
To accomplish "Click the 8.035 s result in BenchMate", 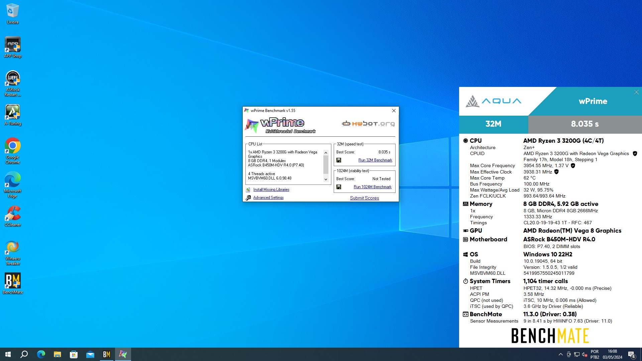I will (585, 124).
